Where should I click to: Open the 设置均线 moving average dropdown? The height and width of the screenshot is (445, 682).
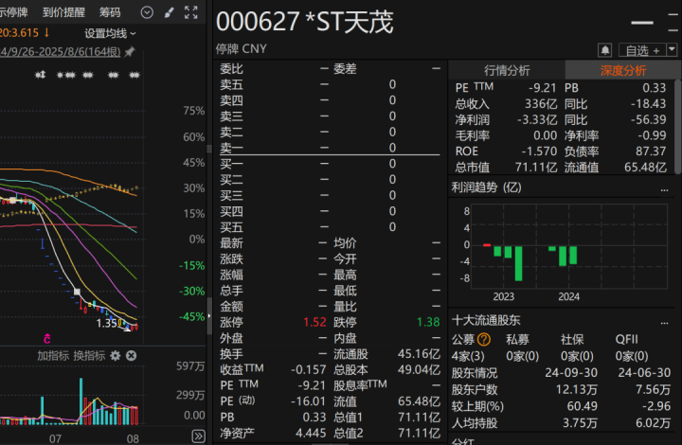pos(110,33)
